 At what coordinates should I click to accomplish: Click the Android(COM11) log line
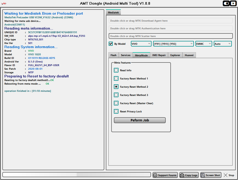pyautogui.click(x=14, y=24)
